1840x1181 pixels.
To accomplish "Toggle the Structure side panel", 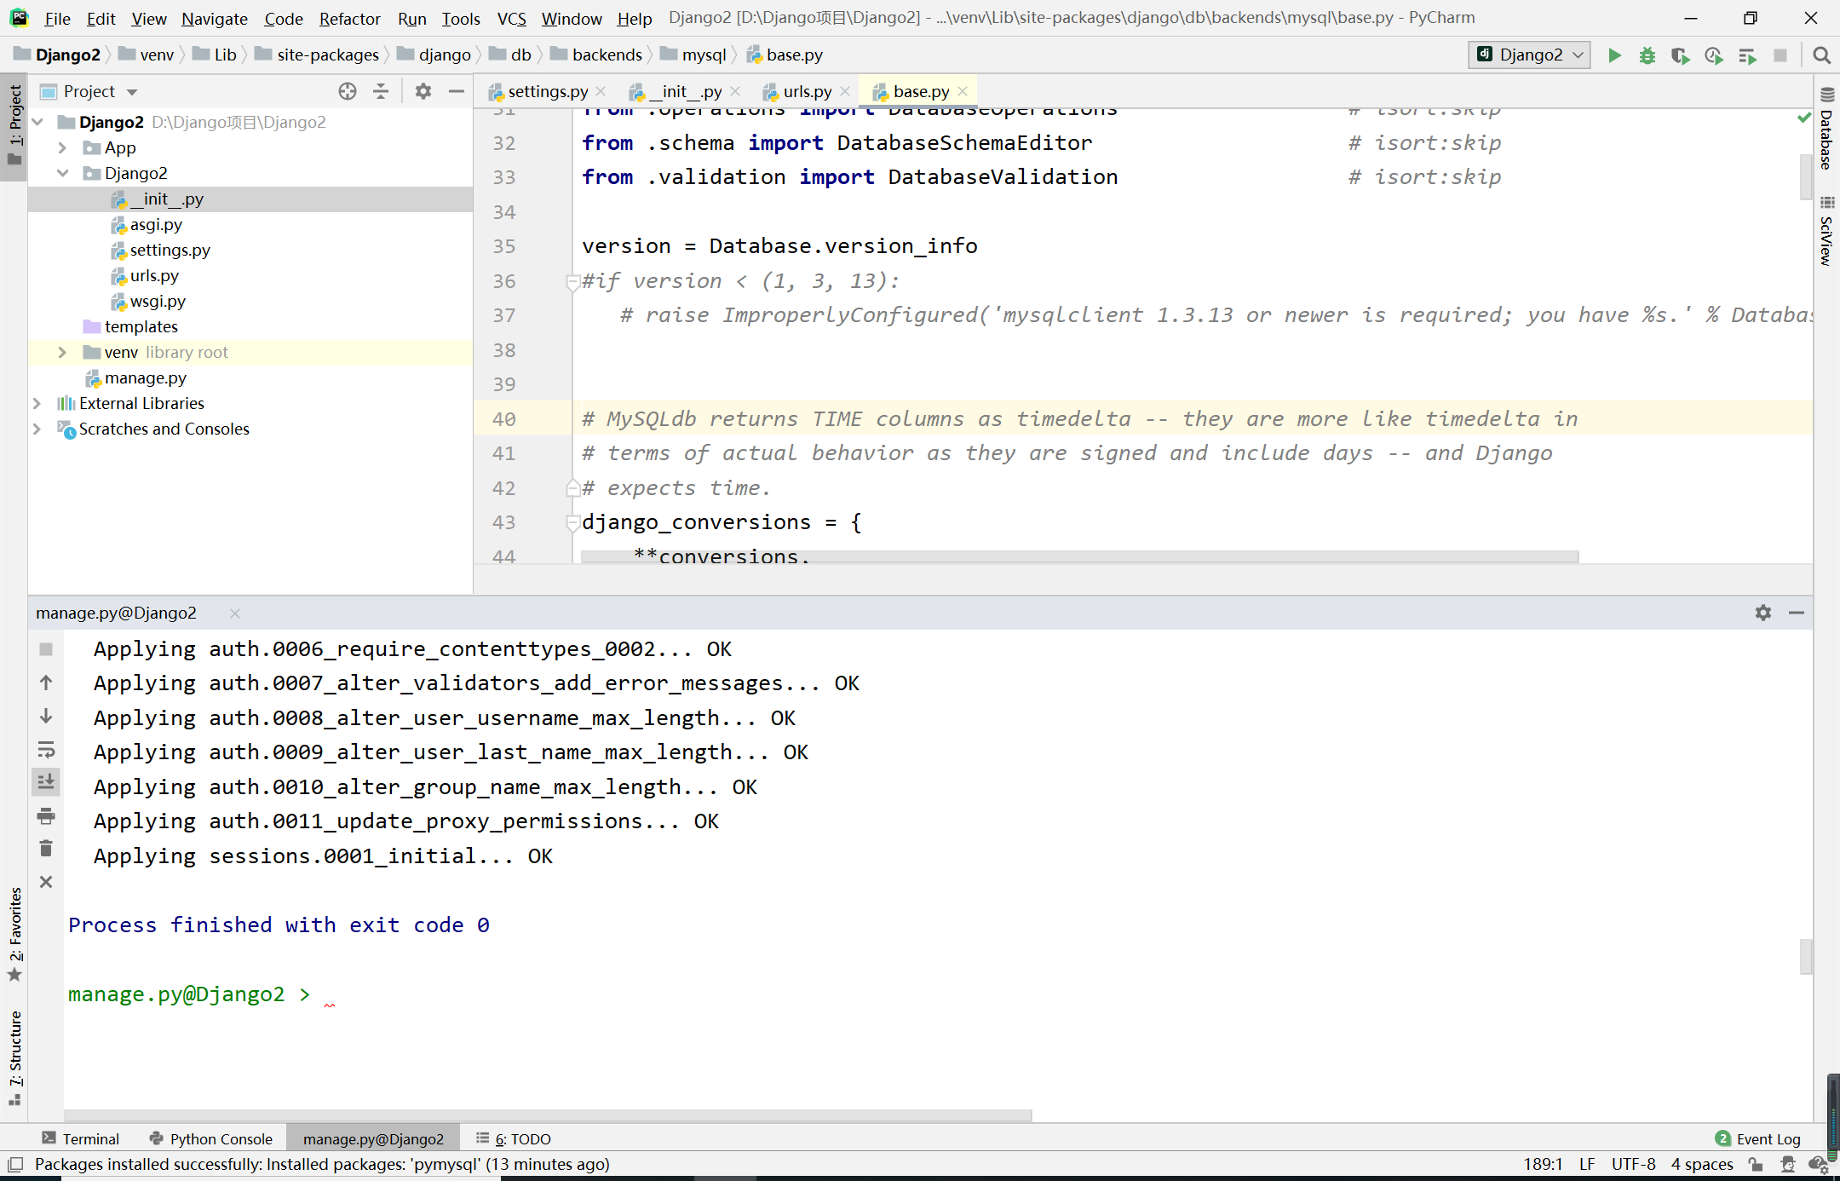I will tap(14, 1057).
